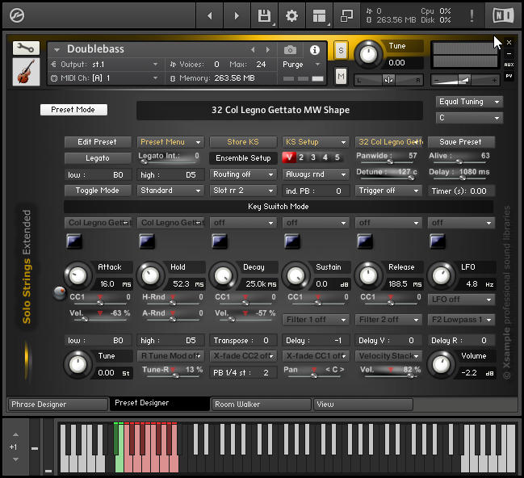Toggle blue square under fourth slot off

pos(292,241)
